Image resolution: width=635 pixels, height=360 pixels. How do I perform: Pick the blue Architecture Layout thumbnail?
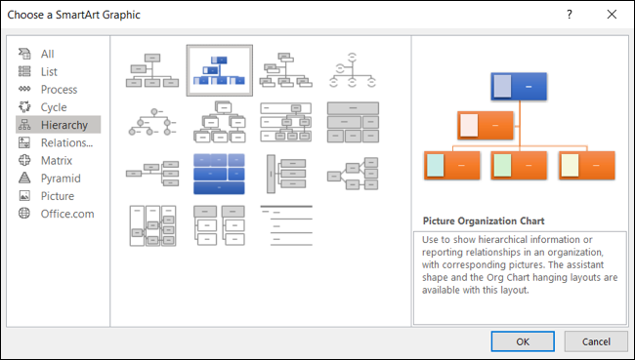pos(219,174)
